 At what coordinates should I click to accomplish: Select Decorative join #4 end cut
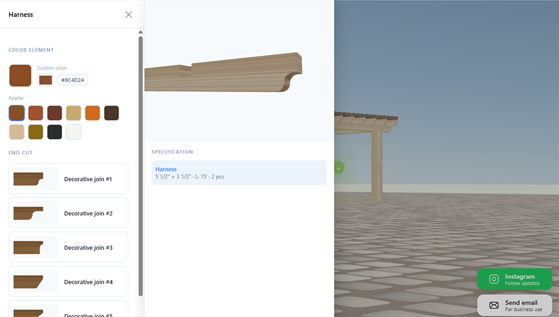tap(68, 282)
